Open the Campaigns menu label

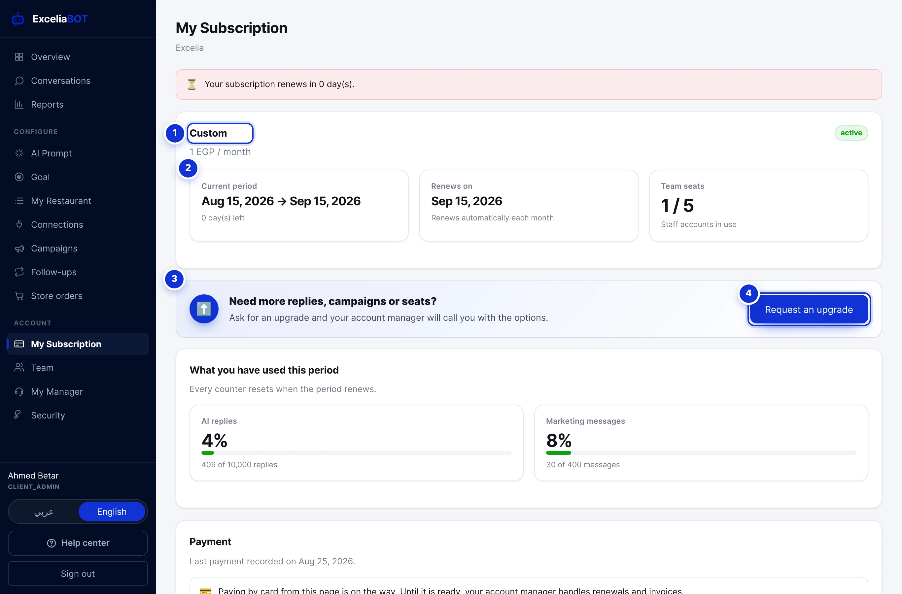54,248
